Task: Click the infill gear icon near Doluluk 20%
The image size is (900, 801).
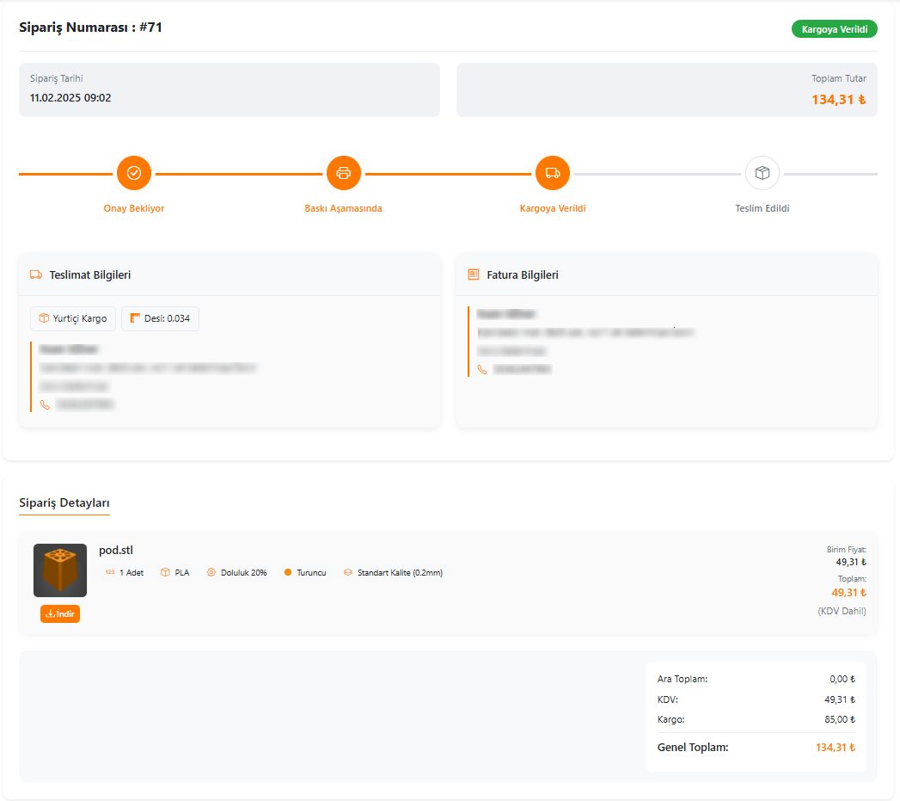Action: coord(211,573)
